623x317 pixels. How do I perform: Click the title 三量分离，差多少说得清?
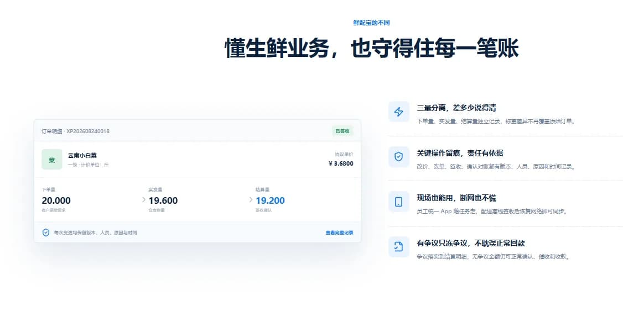[456, 108]
